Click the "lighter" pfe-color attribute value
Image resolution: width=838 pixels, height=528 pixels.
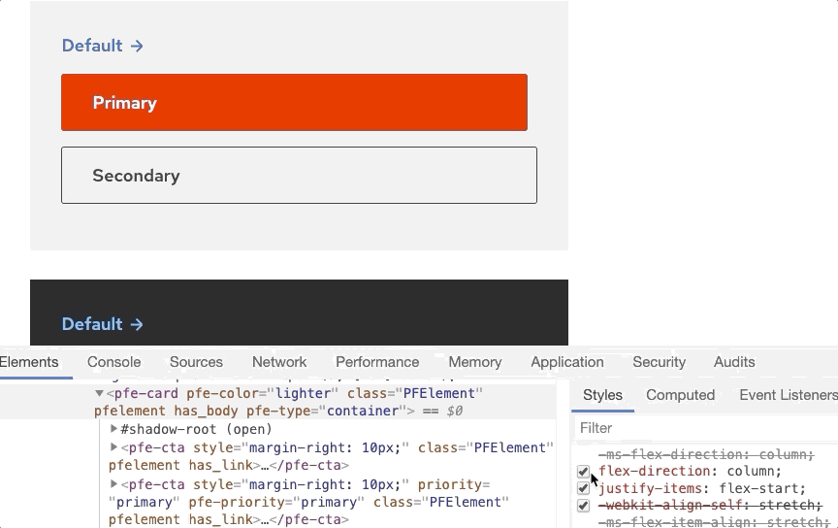[303, 393]
